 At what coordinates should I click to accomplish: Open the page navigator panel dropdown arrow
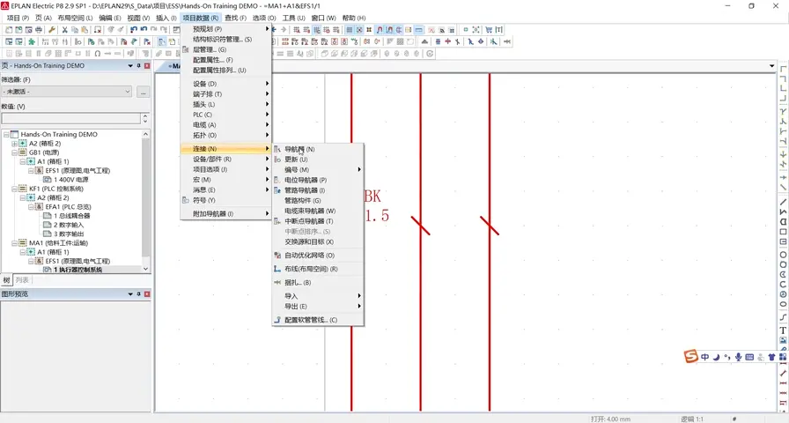click(130, 65)
